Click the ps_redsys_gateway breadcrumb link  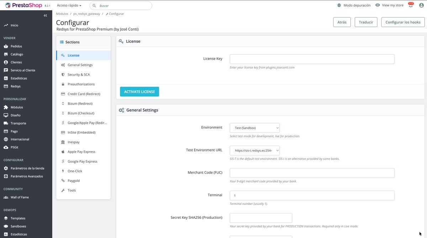(x=86, y=14)
